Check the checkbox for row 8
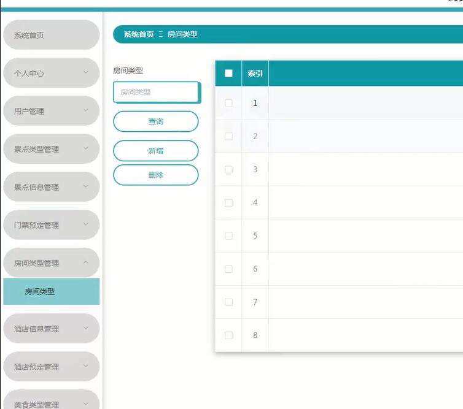This screenshot has width=463, height=409. 228,335
